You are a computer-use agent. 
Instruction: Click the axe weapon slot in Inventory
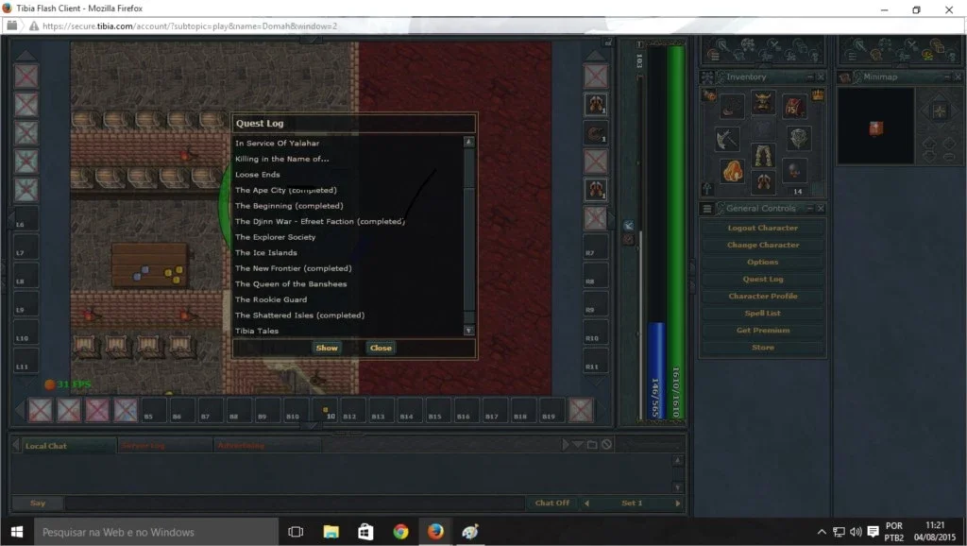727,138
